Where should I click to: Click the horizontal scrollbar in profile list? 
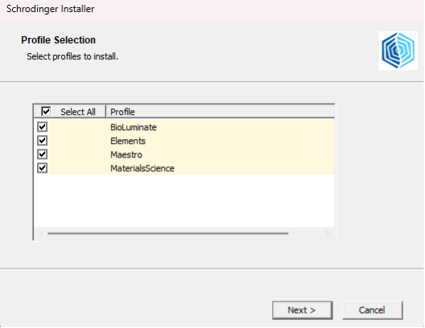(x=167, y=233)
